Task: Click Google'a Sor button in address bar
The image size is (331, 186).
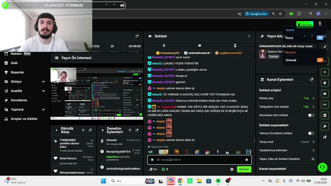Action: (256, 14)
